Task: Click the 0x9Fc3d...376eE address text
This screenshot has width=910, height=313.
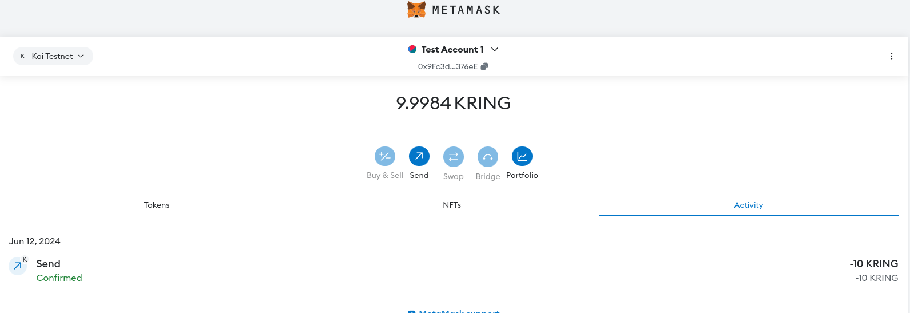Action: click(x=447, y=66)
